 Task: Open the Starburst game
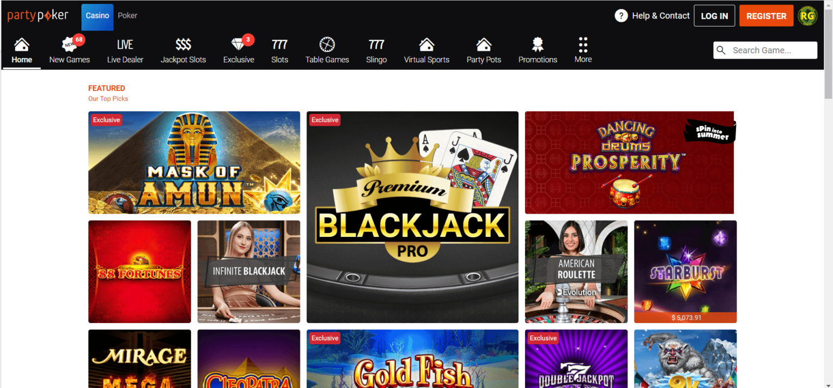pos(685,271)
